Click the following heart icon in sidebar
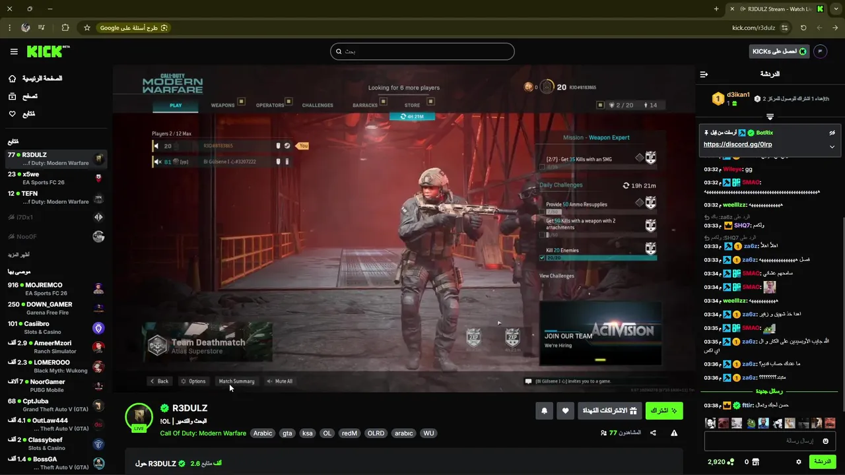Viewport: 845px width, 475px height. 13,114
